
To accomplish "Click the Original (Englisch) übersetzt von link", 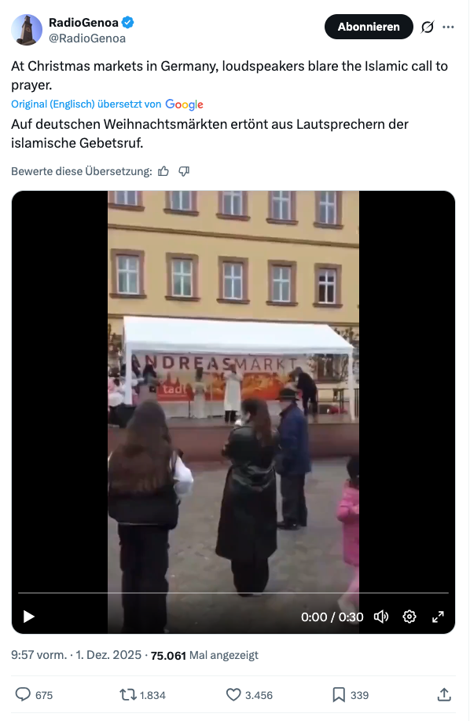I will [x=86, y=104].
